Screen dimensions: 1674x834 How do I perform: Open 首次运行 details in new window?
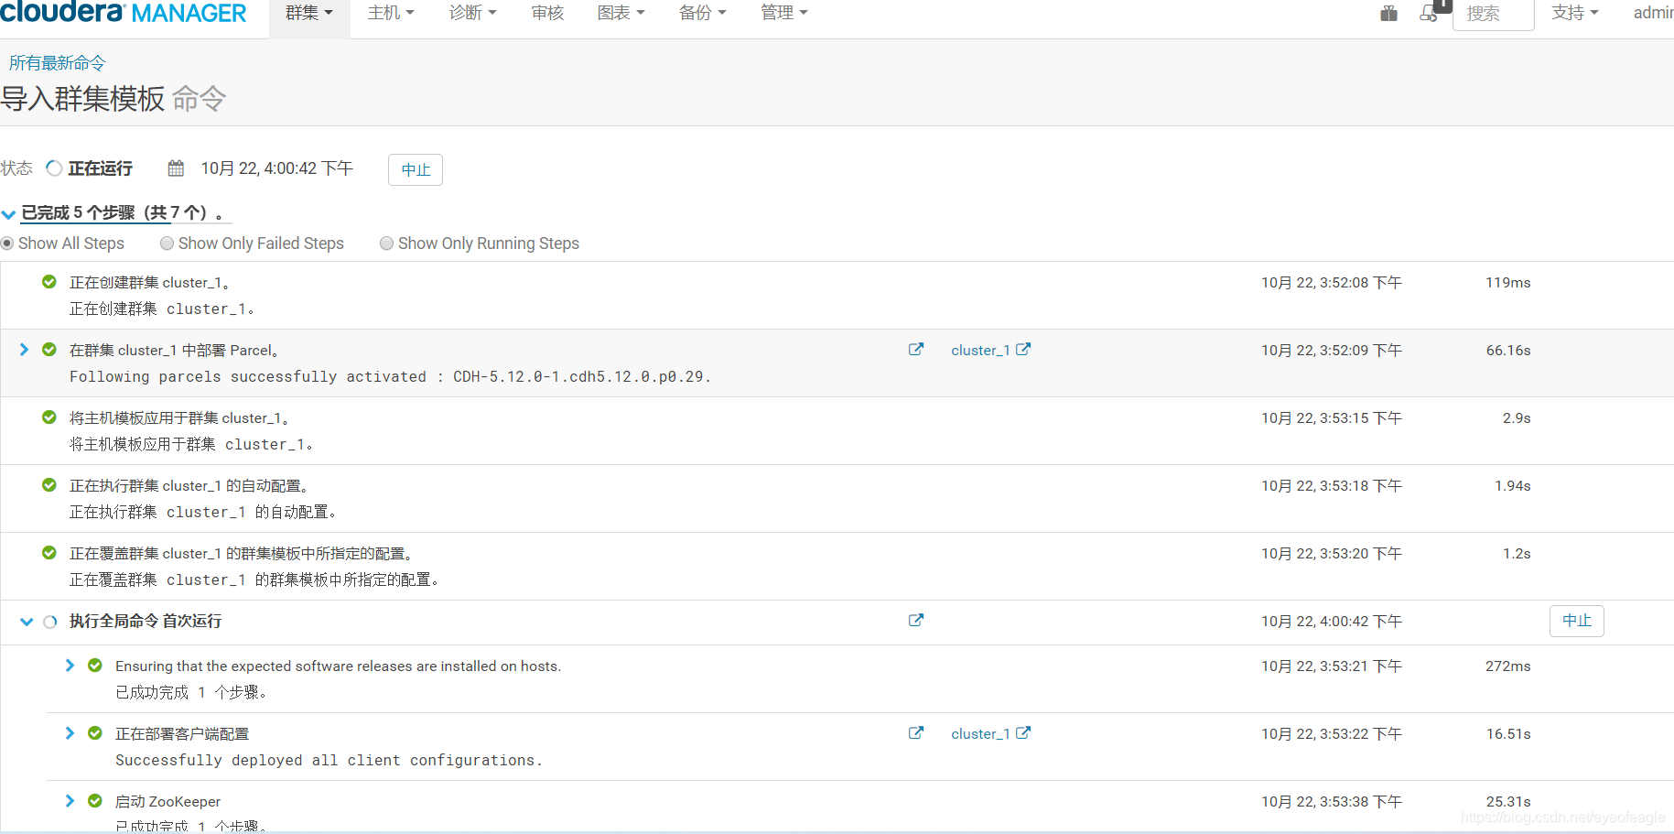pos(916,621)
